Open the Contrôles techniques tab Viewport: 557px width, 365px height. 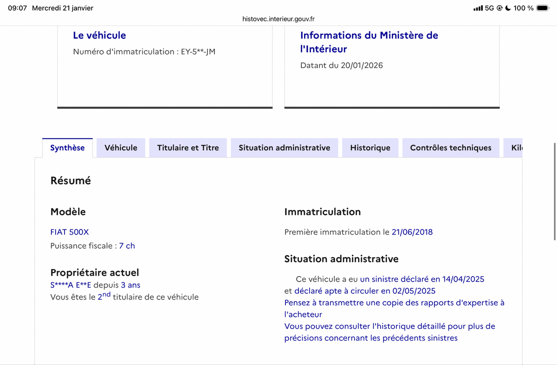click(450, 148)
